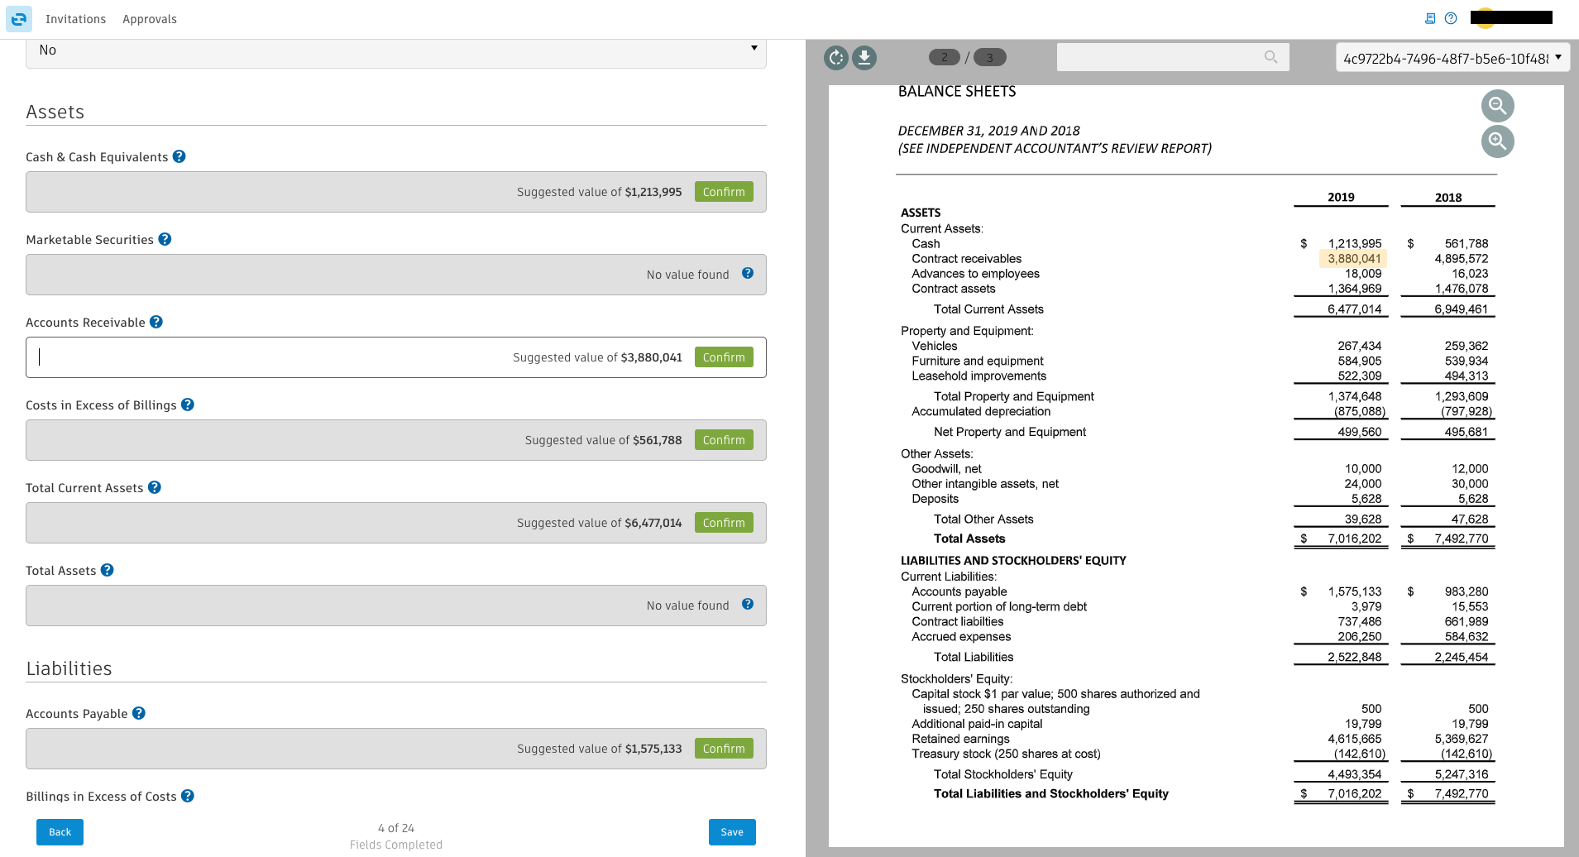1579x857 pixels.
Task: Confirm suggested Cash value of $1,213,995
Action: [x=724, y=191]
